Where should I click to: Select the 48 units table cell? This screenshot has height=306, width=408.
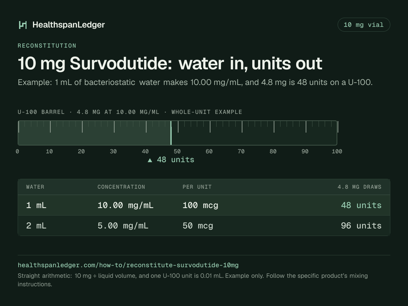coord(361,205)
